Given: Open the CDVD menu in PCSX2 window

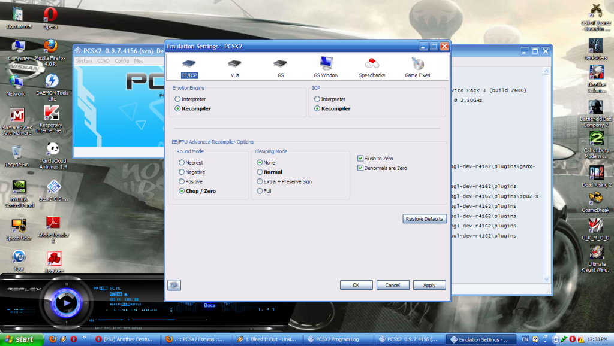Looking at the screenshot, I should coord(103,61).
